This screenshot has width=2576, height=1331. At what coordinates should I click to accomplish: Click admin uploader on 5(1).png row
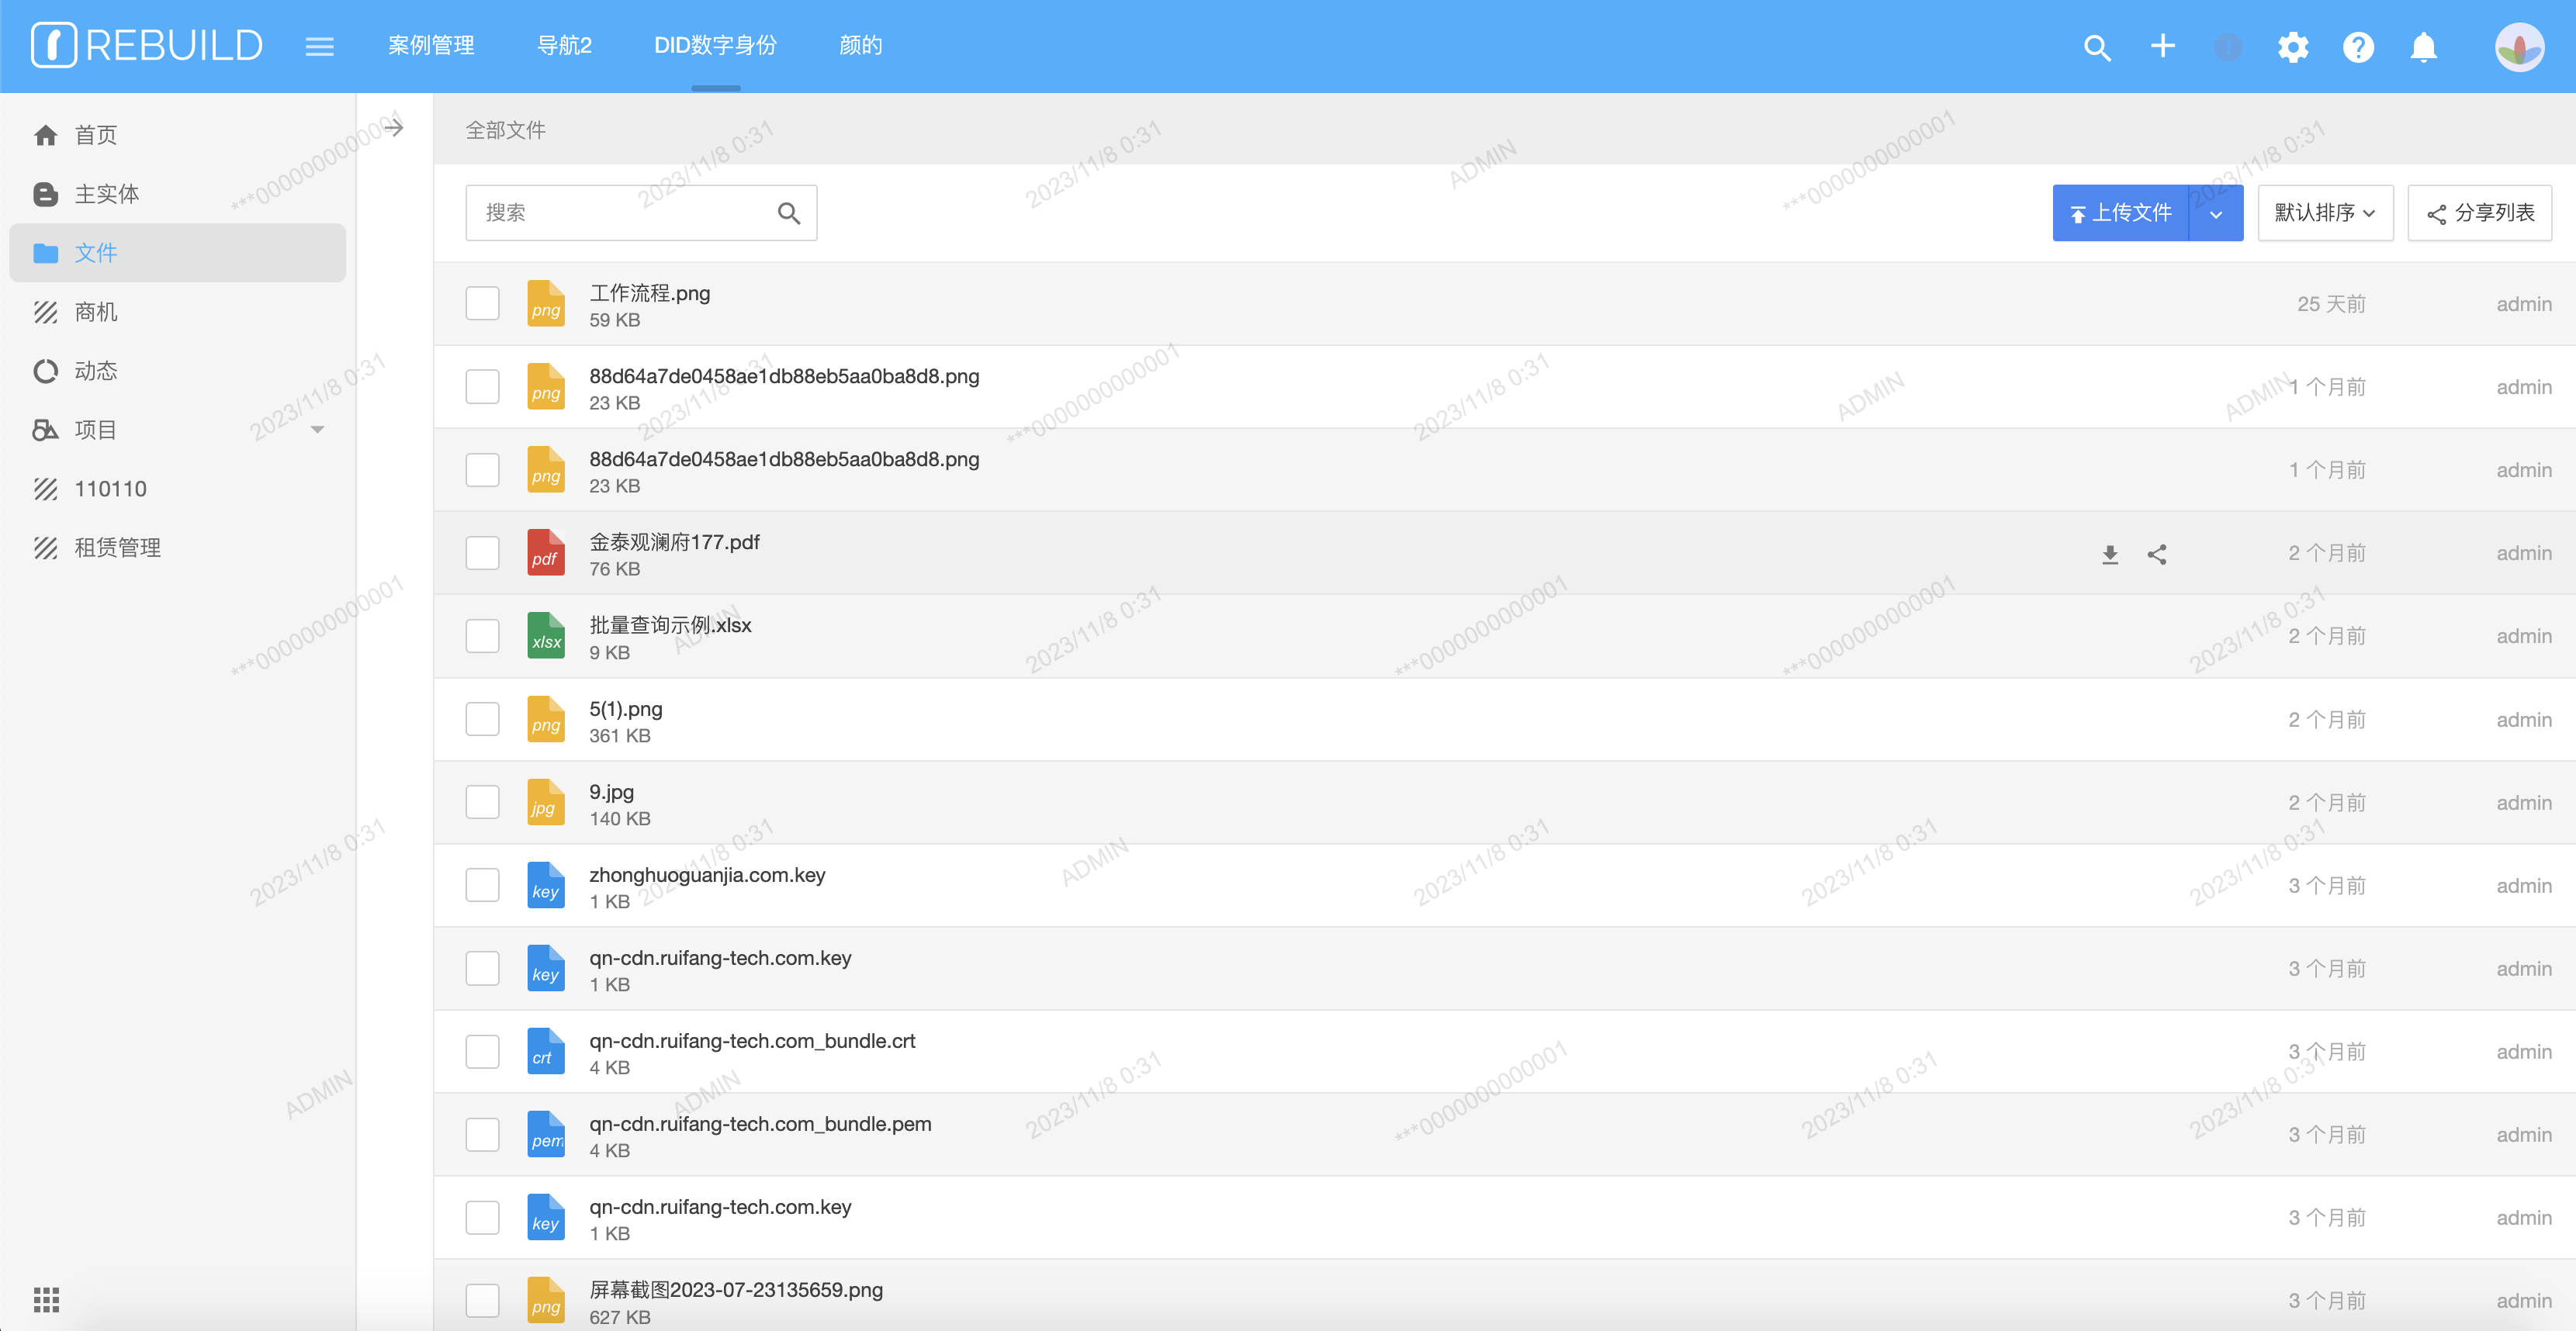pyautogui.click(x=2523, y=720)
